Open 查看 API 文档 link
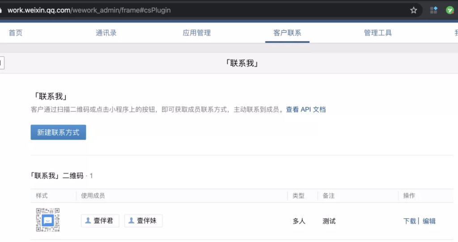458x242 pixels. click(306, 110)
